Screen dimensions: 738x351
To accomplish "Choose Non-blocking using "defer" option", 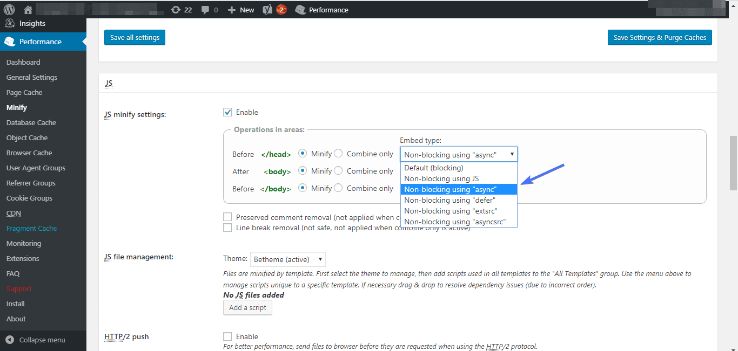I will pyautogui.click(x=459, y=200).
